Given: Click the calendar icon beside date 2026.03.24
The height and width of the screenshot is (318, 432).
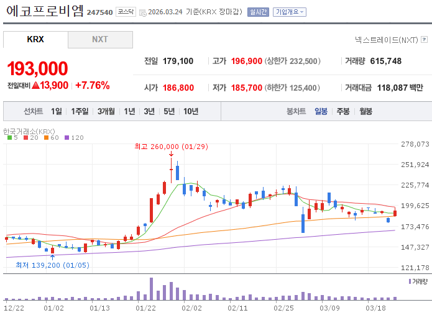Looking at the screenshot, I should click(143, 12).
